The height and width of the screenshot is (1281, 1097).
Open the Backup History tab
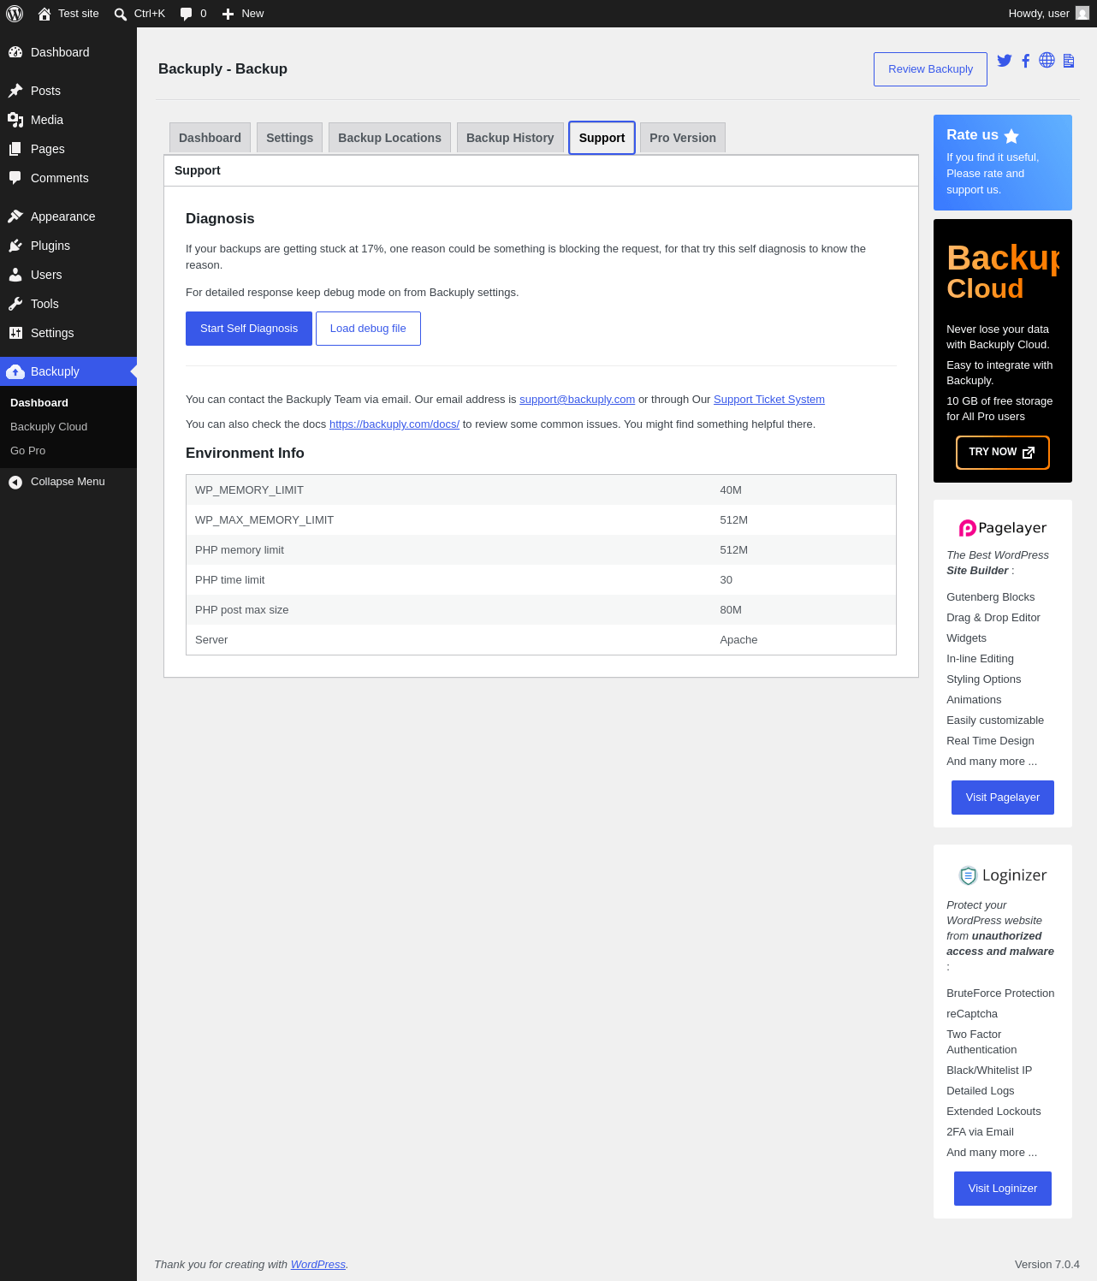pos(510,138)
